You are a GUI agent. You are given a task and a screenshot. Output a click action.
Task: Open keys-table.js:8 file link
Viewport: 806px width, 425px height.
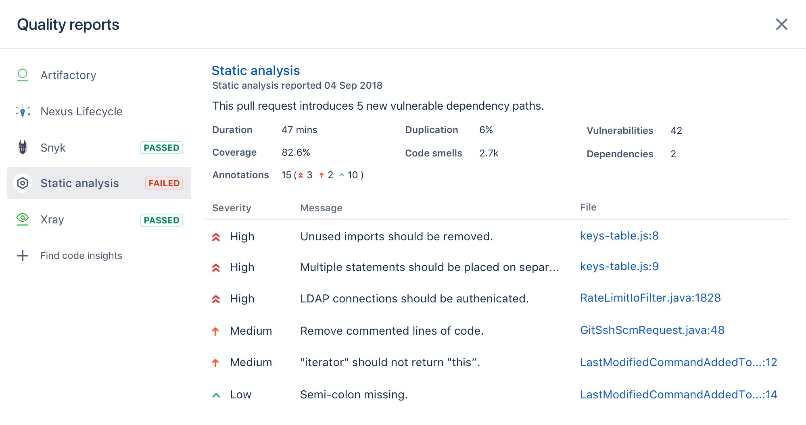pyautogui.click(x=620, y=236)
